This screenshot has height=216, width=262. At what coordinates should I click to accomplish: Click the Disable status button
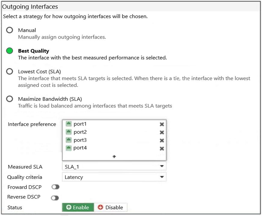click(x=111, y=208)
